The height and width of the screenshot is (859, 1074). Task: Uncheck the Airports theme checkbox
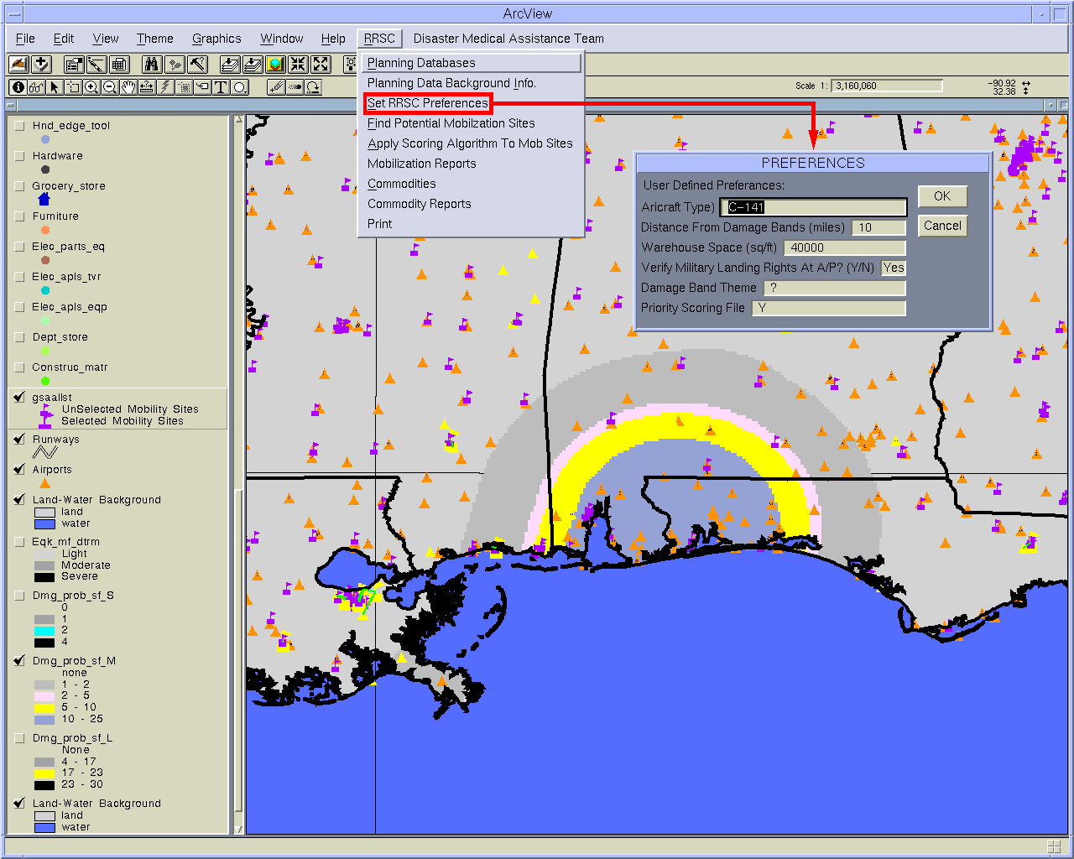(x=19, y=470)
